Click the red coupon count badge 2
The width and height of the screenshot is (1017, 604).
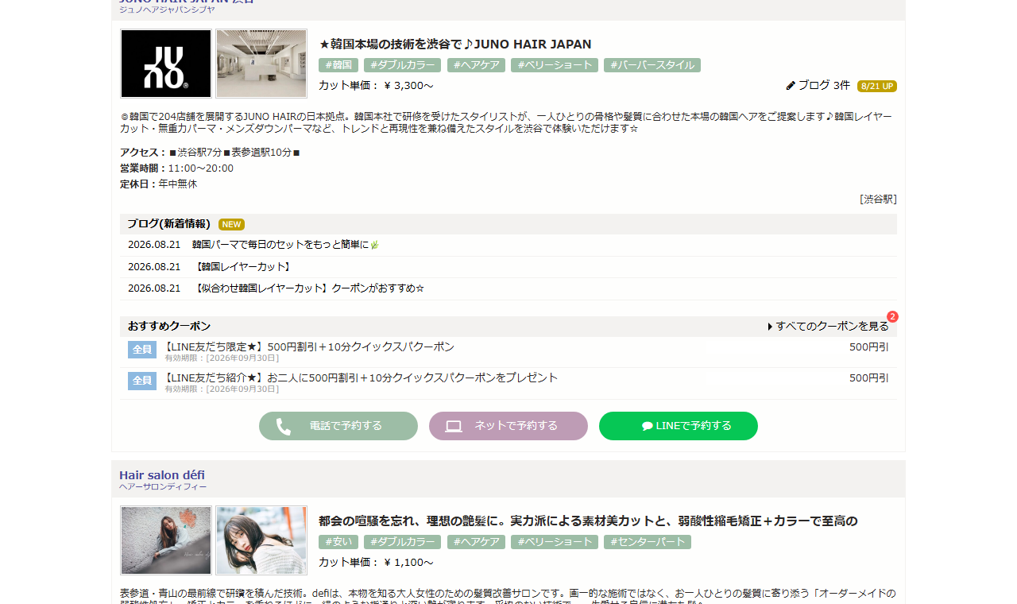(892, 316)
